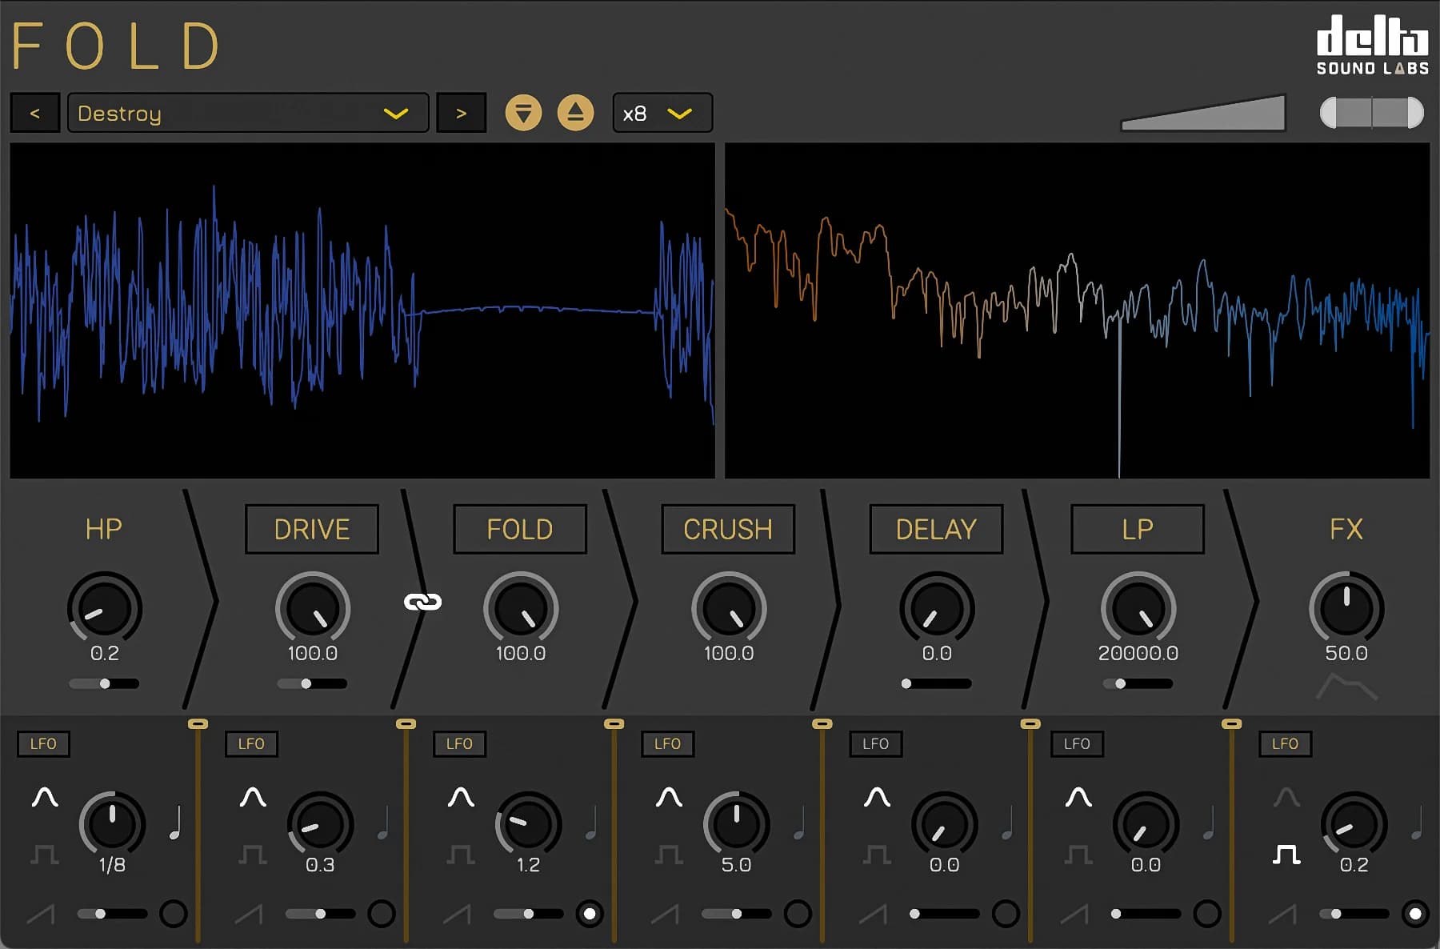Click the envelope curve icon under FX
This screenshot has height=949, width=1440.
(x=1346, y=687)
